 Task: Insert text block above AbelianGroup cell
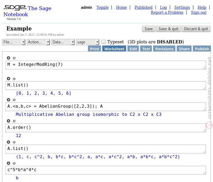[14, 100]
